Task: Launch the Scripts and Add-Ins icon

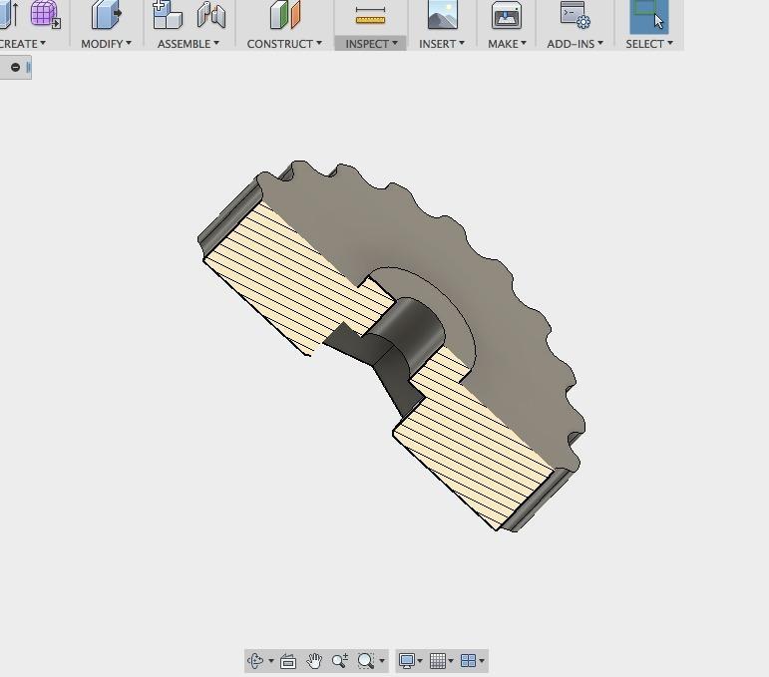Action: pos(575,14)
